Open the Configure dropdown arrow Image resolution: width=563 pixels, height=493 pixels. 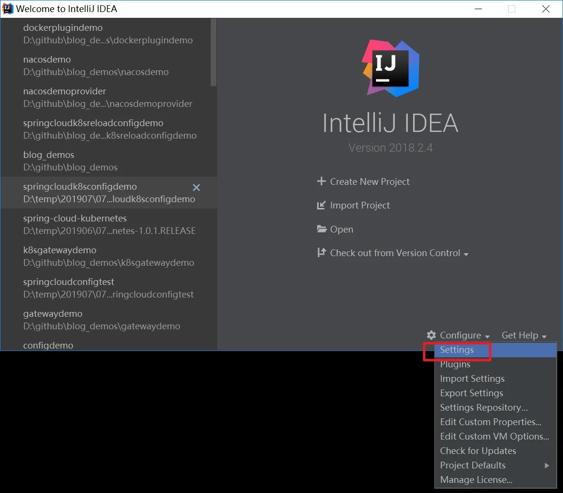point(487,337)
